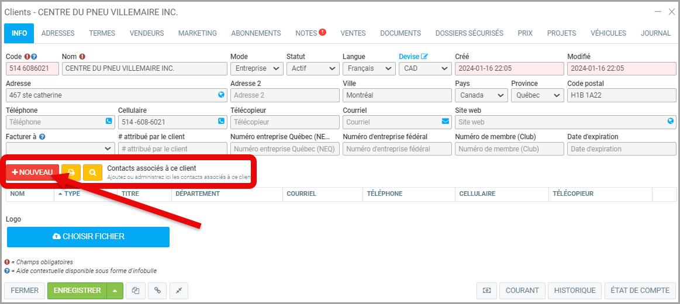
Task: Click the copy icon beside Enregistrer
Action: 136,291
